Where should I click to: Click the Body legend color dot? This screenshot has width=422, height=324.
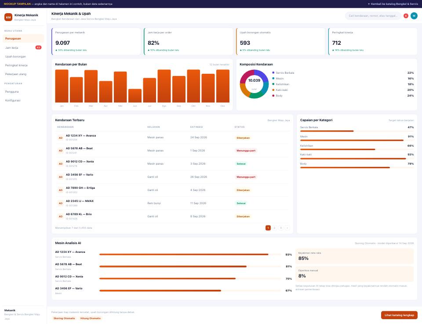point(273,95)
